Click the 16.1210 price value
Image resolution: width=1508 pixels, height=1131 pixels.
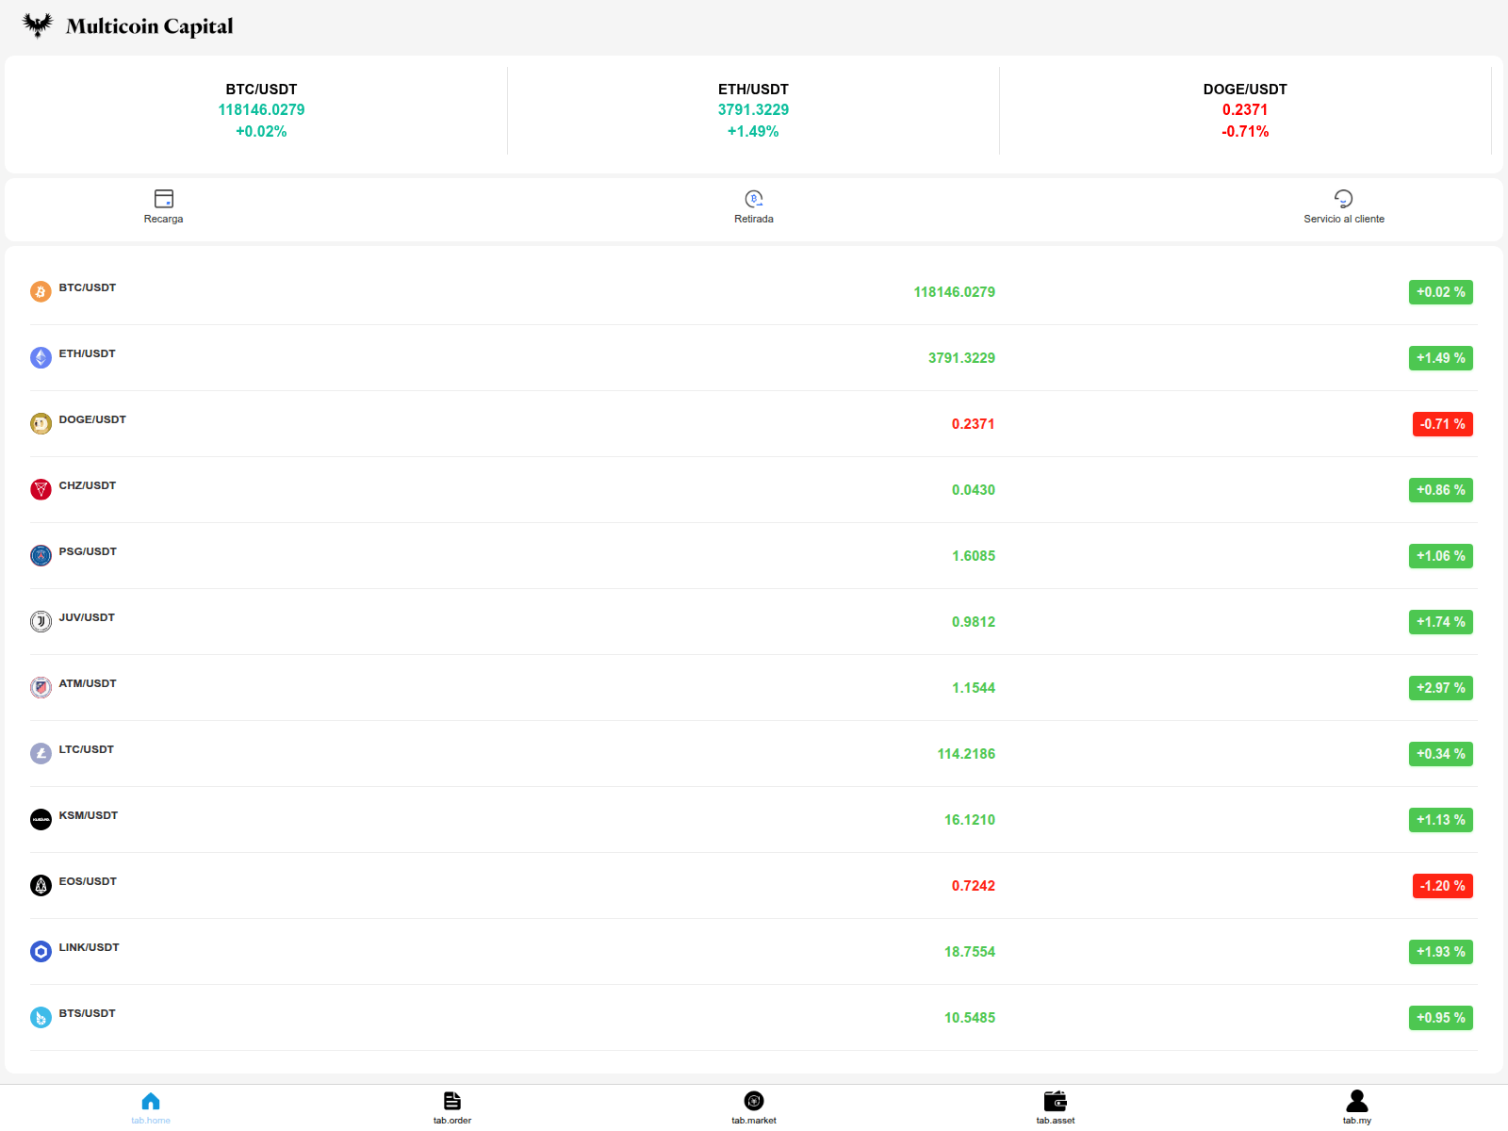[x=970, y=820]
